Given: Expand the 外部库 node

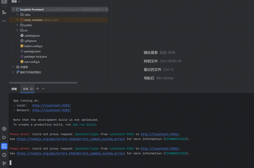Looking at the screenshot, I should click(13, 67).
